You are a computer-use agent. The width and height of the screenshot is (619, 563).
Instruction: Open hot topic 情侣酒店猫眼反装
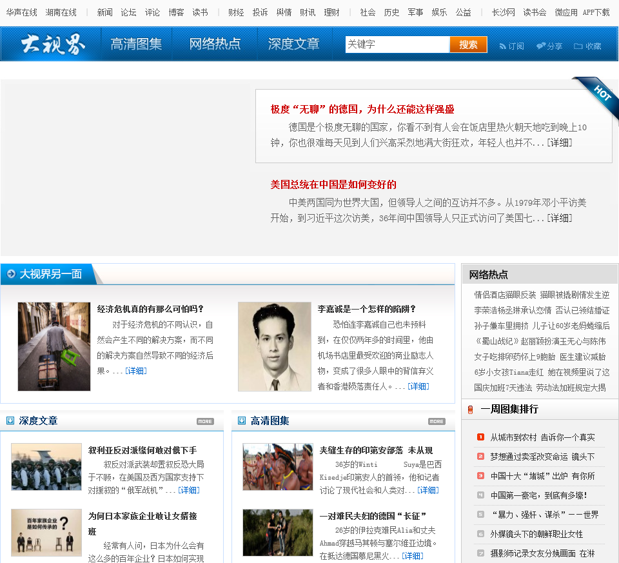tap(542, 295)
